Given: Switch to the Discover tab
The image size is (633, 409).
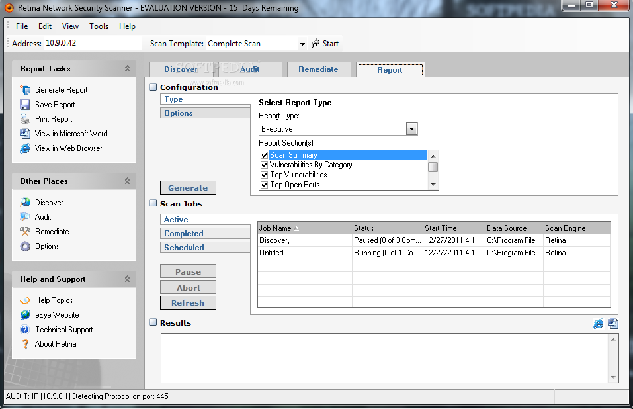Looking at the screenshot, I should pyautogui.click(x=181, y=69).
